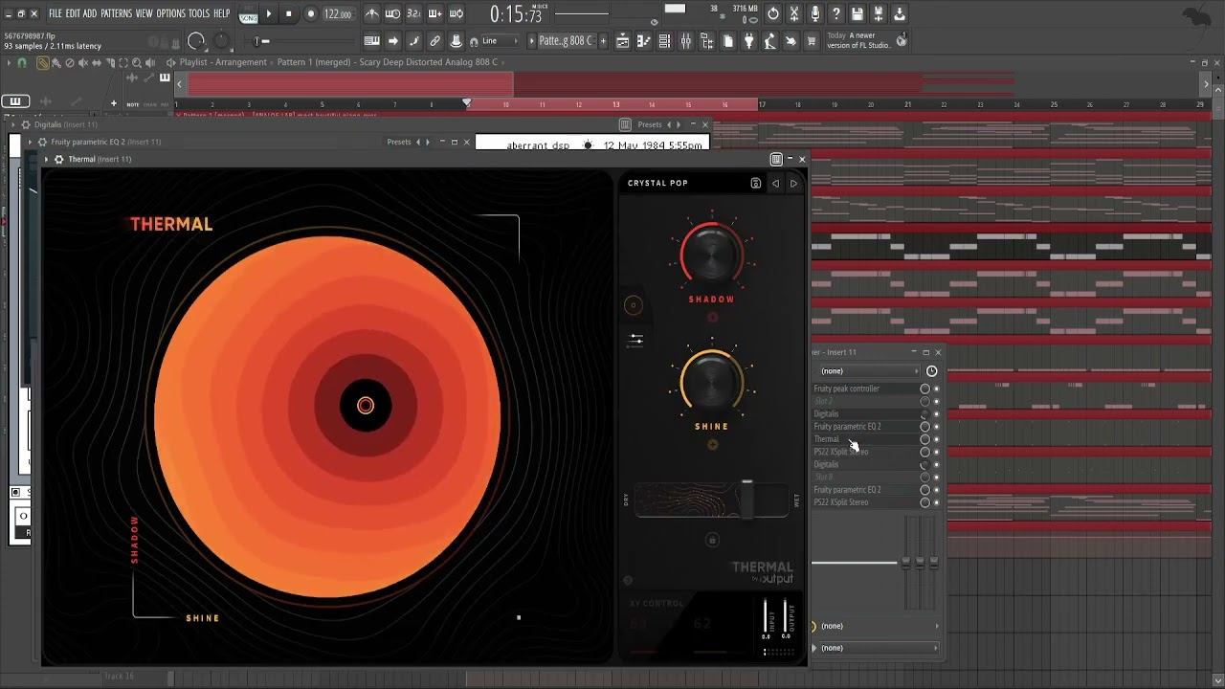The width and height of the screenshot is (1225, 689).
Task: Open the Piano roll from toolbar
Action: click(643, 41)
